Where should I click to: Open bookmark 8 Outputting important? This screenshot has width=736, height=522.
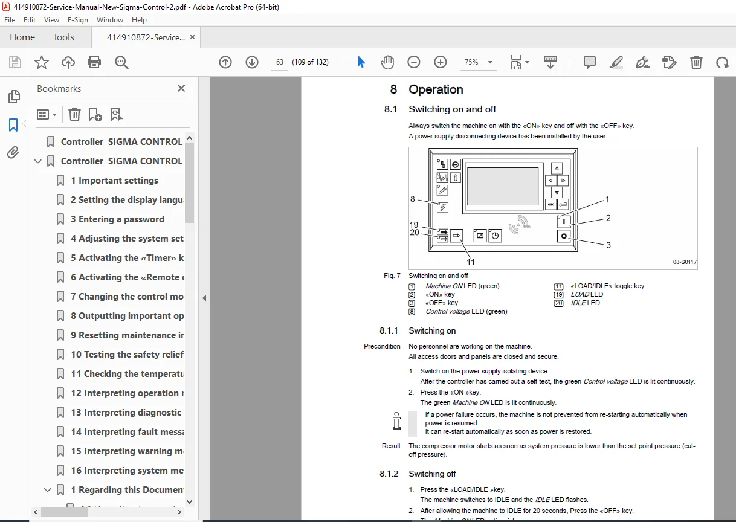pyautogui.click(x=127, y=316)
